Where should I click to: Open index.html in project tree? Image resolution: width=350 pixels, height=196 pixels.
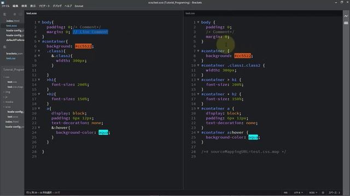pyautogui.click(x=12, y=122)
